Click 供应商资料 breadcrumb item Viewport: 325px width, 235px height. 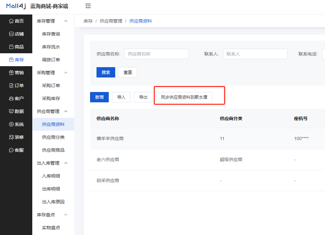pyautogui.click(x=140, y=21)
